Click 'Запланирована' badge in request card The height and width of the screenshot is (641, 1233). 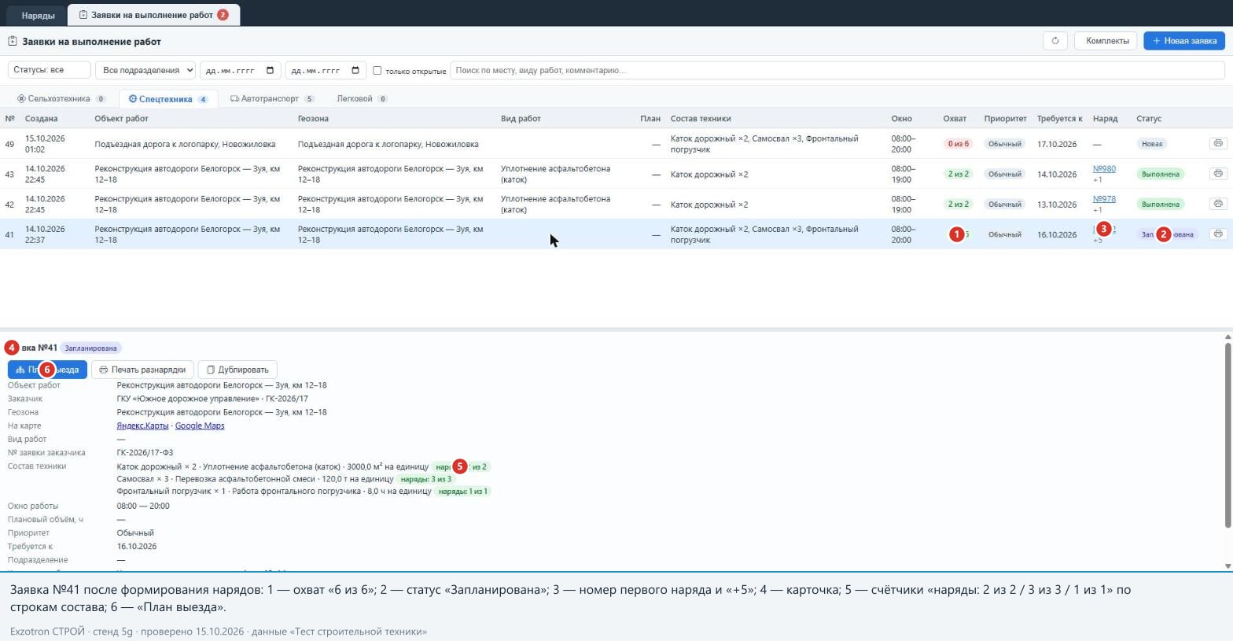90,348
